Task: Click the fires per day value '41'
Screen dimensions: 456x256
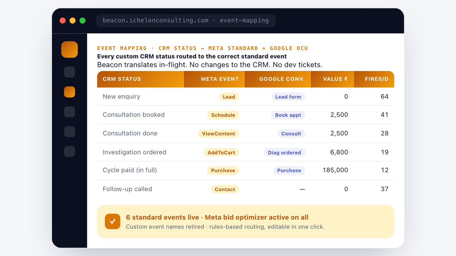Action: (x=385, y=115)
